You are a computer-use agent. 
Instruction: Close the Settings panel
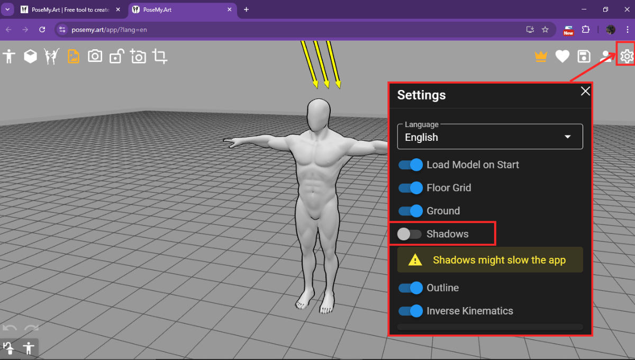585,91
